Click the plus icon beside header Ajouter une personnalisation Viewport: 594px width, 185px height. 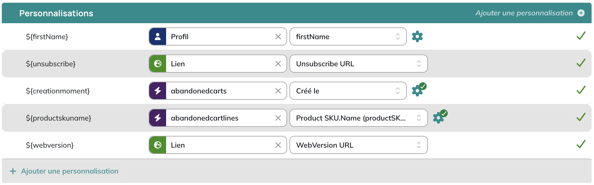pos(581,13)
